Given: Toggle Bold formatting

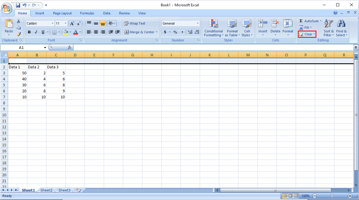Looking at the screenshot, I should coord(29,32).
